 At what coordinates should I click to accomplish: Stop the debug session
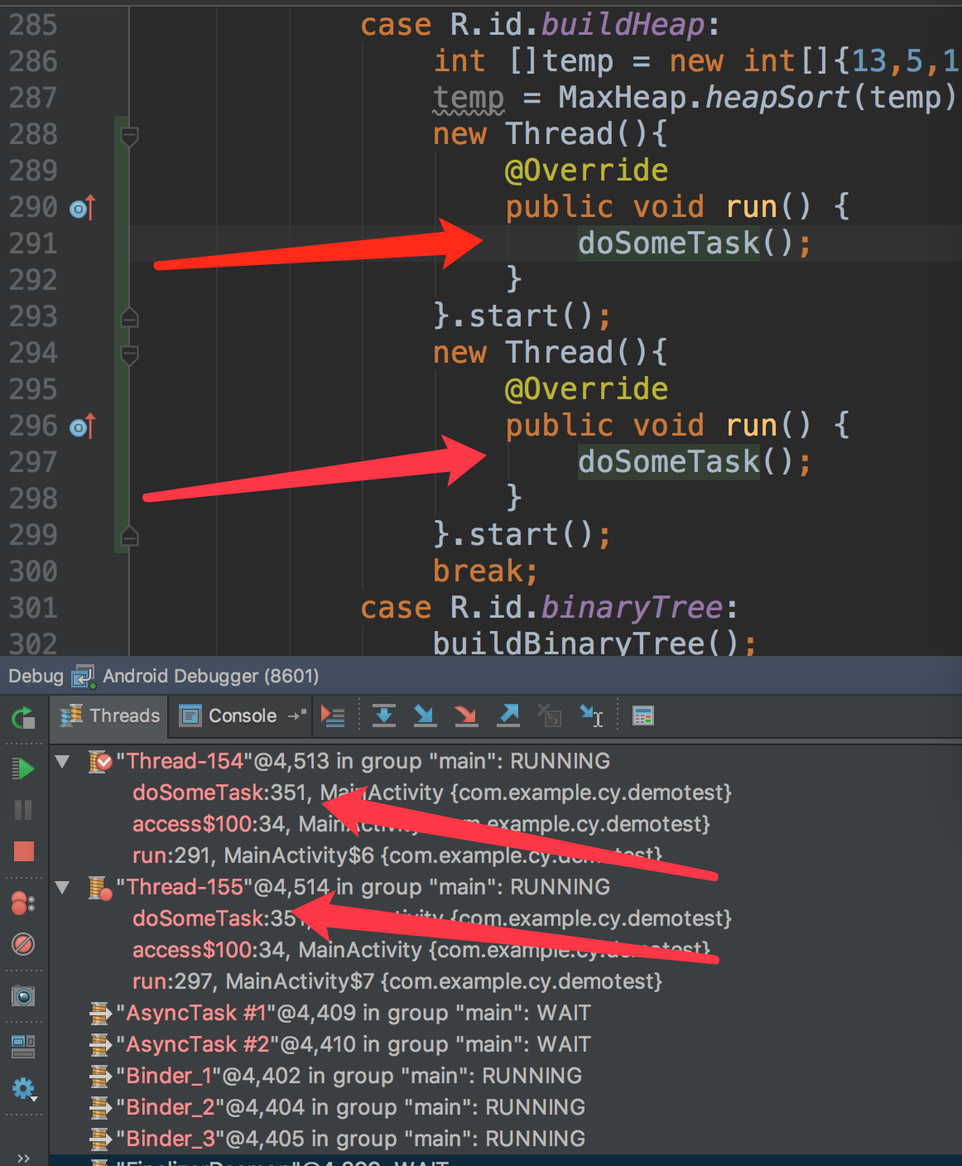click(x=24, y=851)
